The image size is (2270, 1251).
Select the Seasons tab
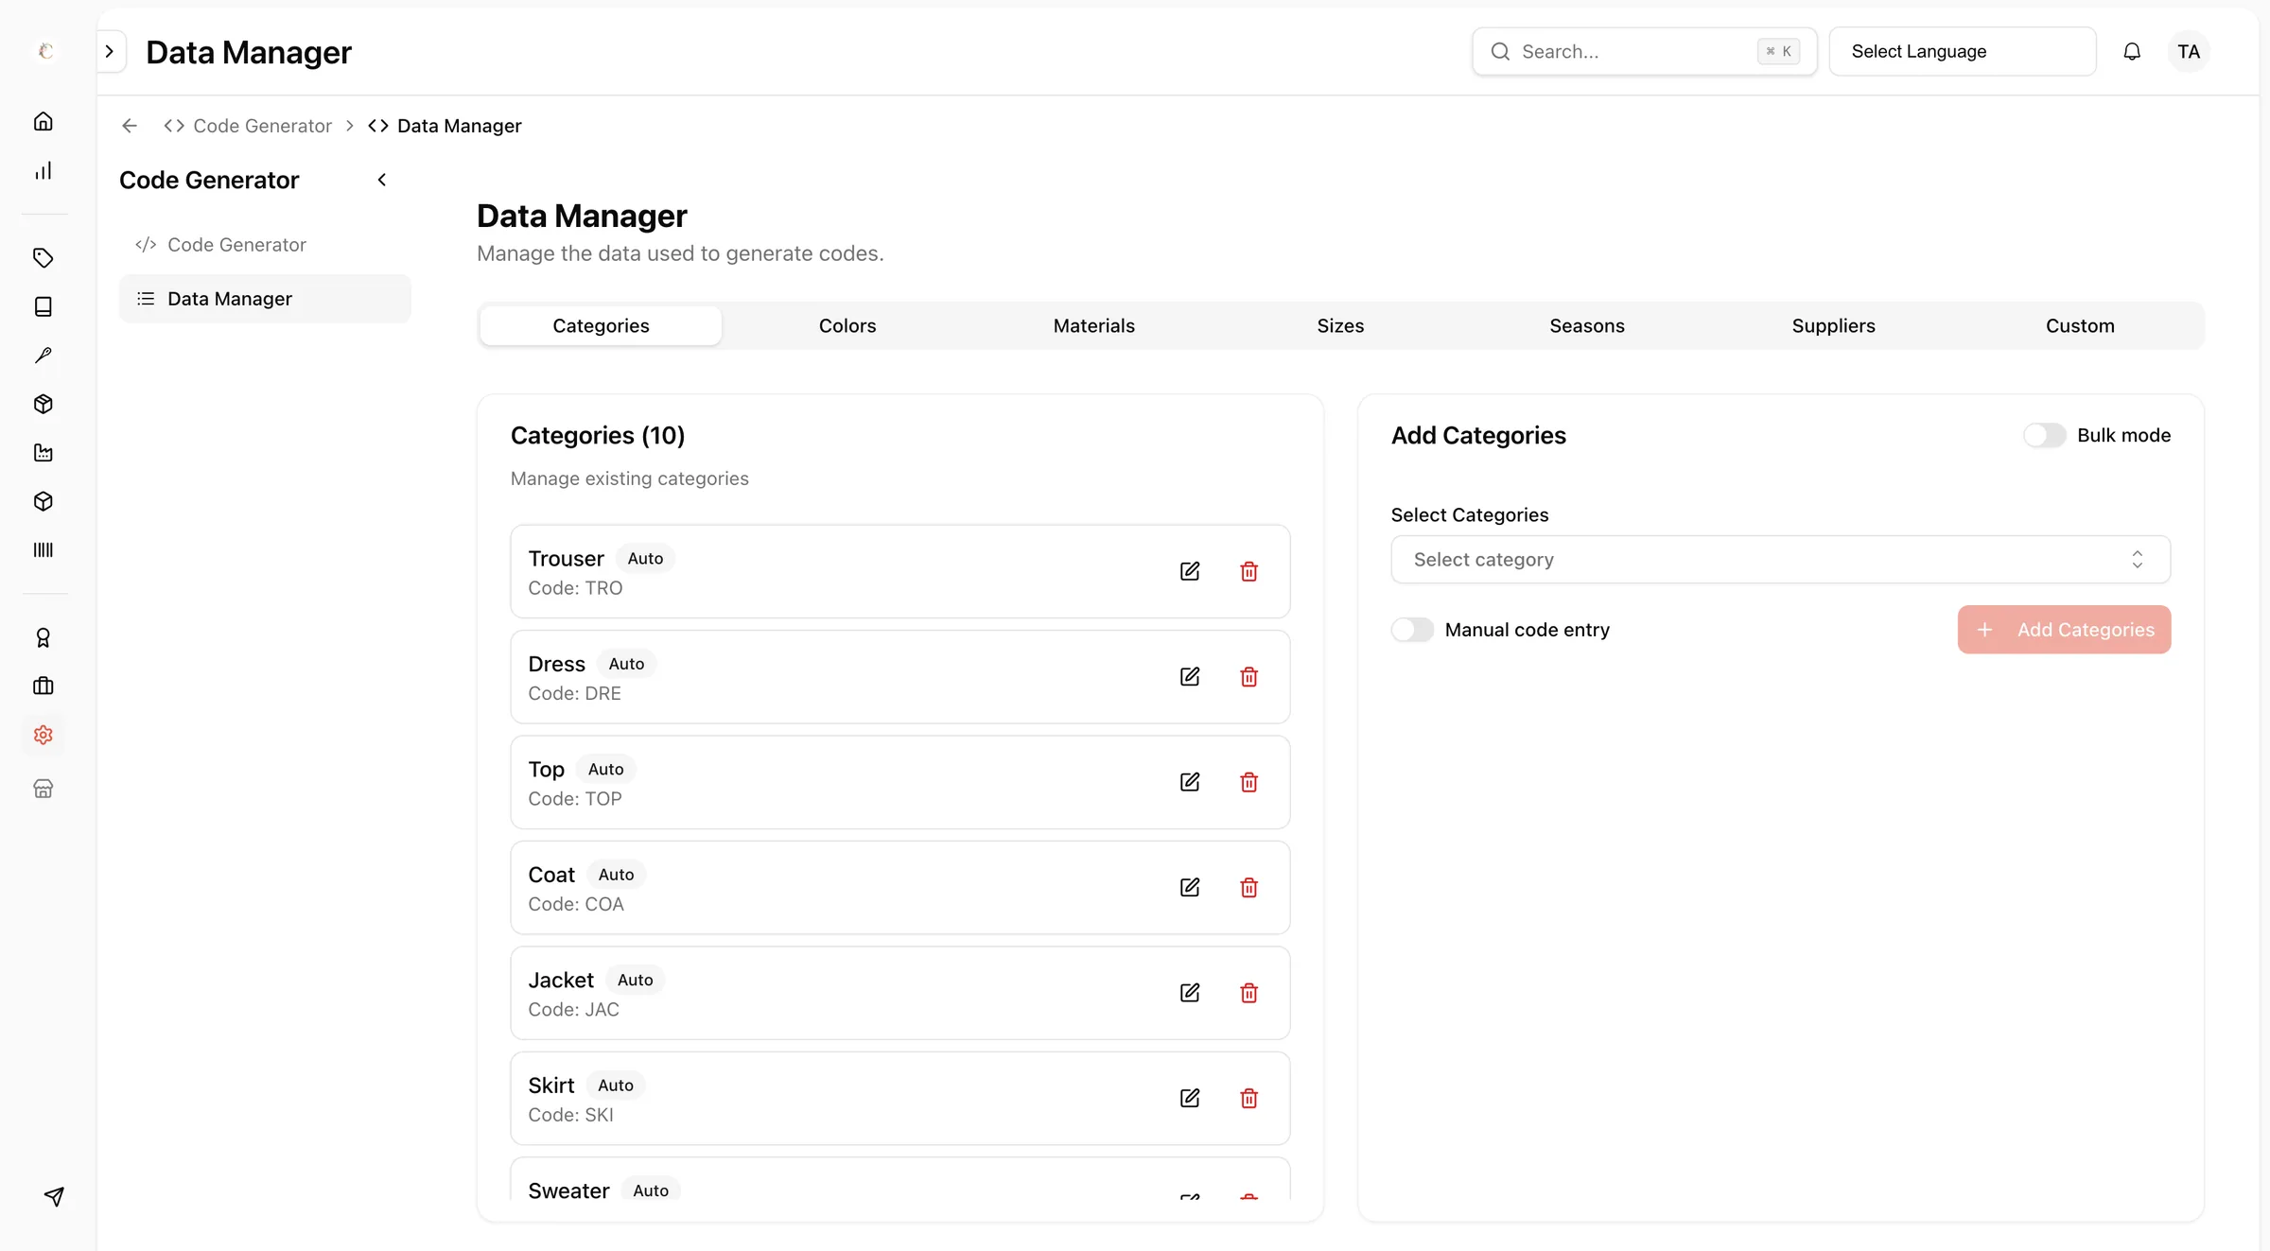(x=1587, y=325)
